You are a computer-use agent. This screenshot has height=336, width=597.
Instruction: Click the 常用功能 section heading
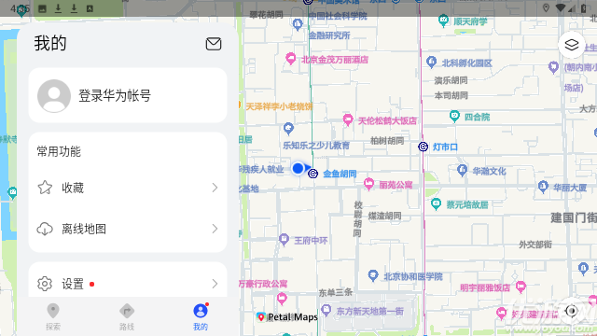[x=59, y=151]
